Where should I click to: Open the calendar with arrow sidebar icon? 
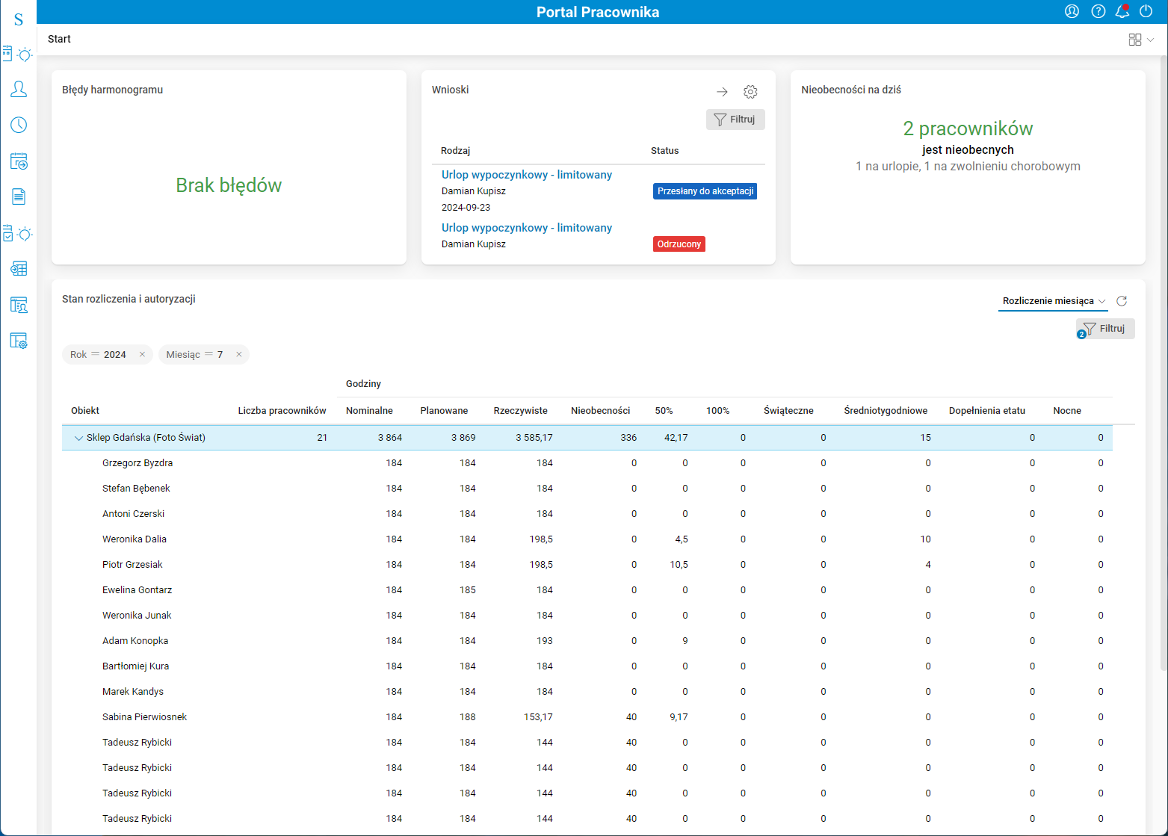(x=19, y=161)
